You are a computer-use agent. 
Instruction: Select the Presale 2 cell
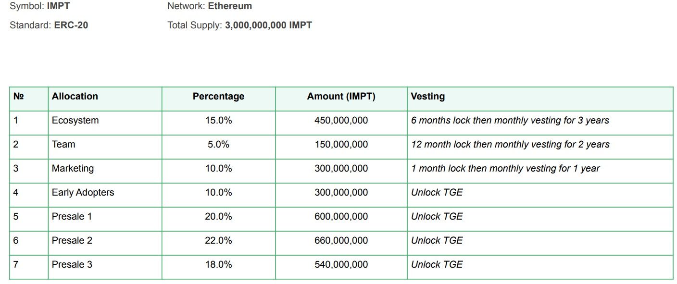(72, 240)
